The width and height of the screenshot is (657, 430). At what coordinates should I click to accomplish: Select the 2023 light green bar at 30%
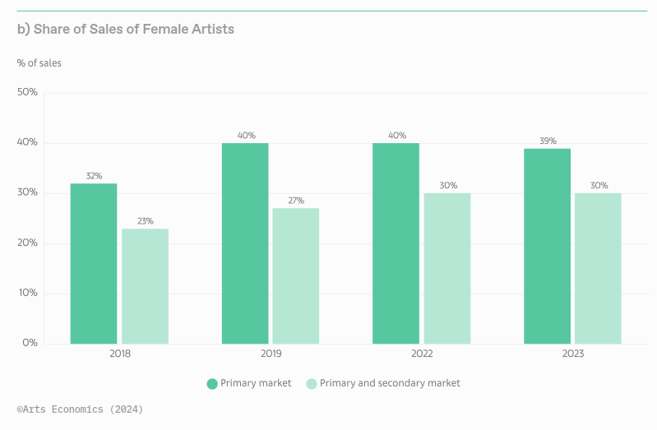598,269
